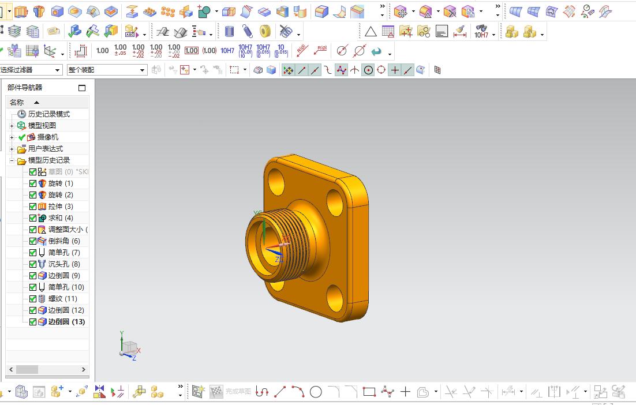Screen dimensions: 636x405
Task: Click the Pattern Feature icon
Action: 149,12
